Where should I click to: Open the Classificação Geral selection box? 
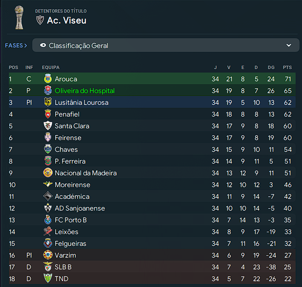[166, 45]
